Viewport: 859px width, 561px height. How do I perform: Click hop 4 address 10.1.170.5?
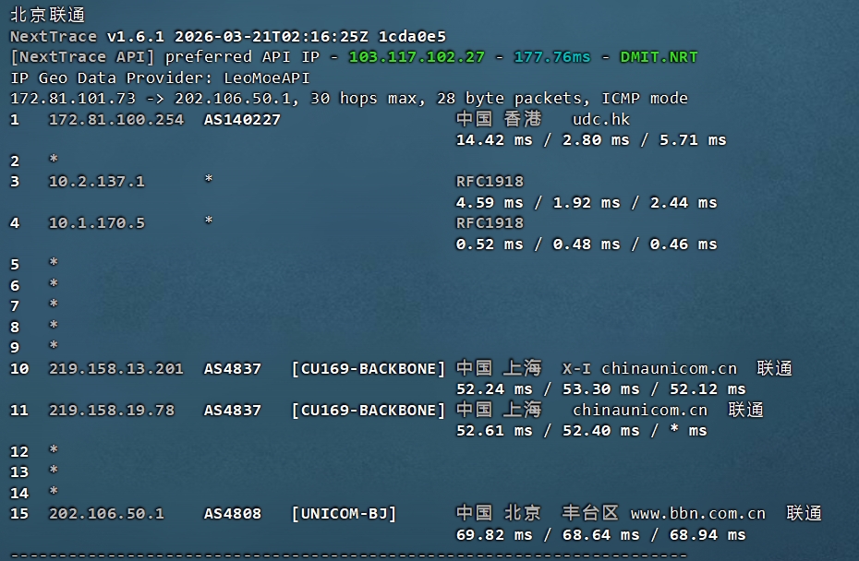pyautogui.click(x=96, y=223)
